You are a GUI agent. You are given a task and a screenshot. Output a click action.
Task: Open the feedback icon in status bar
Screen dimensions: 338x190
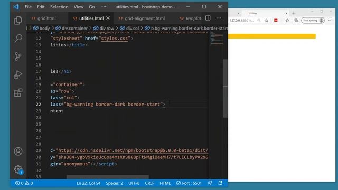click(x=210, y=183)
